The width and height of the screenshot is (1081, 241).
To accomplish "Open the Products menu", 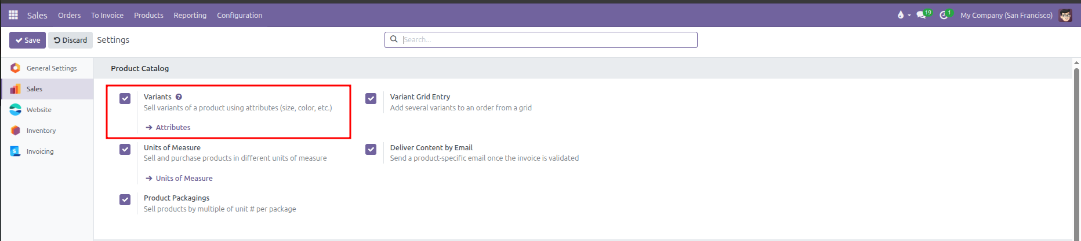I will point(148,15).
